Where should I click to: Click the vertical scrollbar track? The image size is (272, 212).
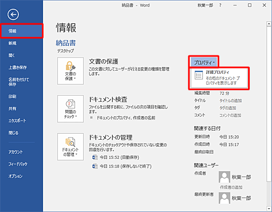click(269, 194)
